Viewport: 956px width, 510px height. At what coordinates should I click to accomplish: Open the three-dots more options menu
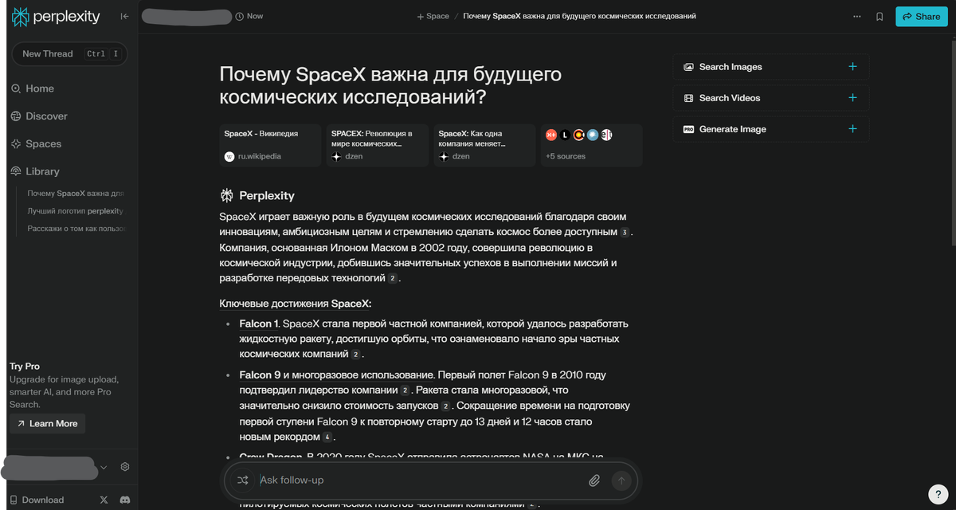[857, 16]
